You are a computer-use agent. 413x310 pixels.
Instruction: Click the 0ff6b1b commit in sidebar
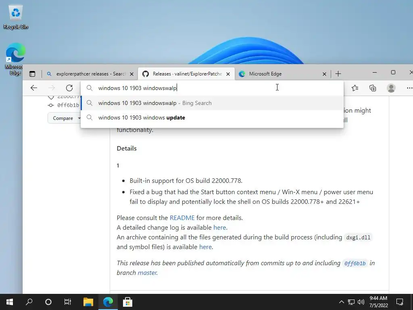pos(68,105)
